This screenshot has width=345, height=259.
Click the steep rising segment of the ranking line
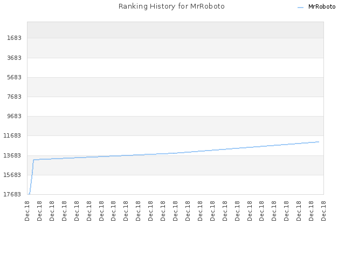tap(31, 177)
